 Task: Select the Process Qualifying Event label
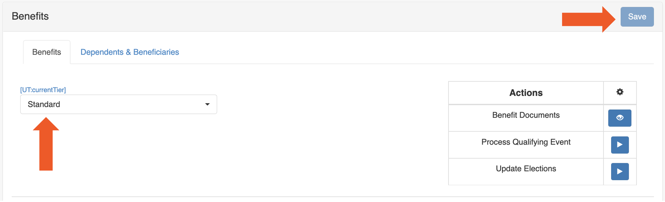[526, 142]
